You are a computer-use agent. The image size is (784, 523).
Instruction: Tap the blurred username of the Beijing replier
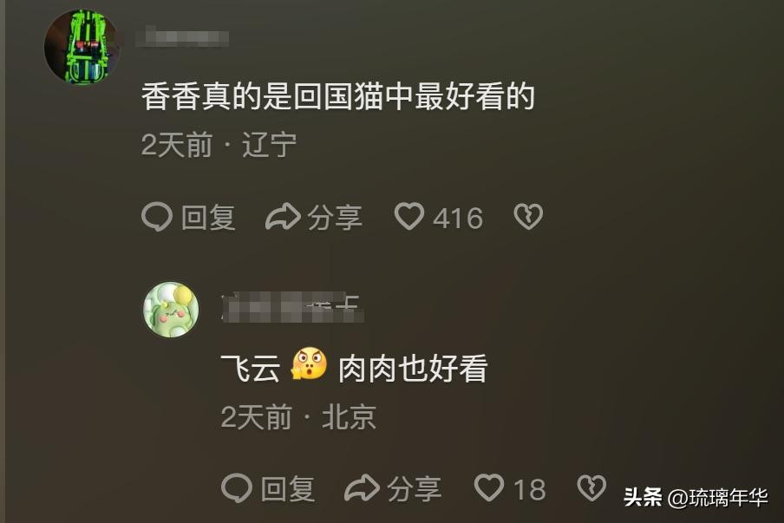[292, 307]
